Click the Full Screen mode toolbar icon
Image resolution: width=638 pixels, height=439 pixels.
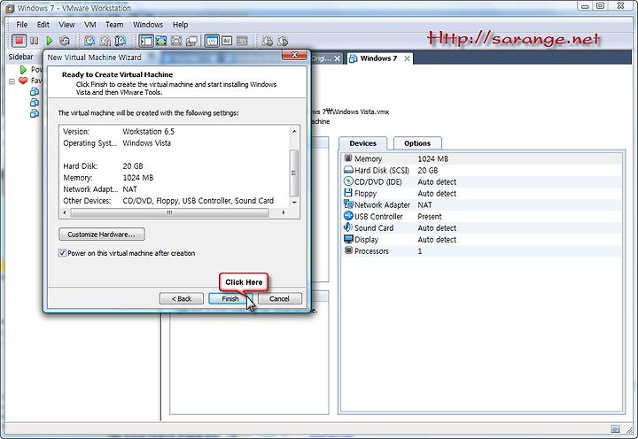(x=176, y=41)
